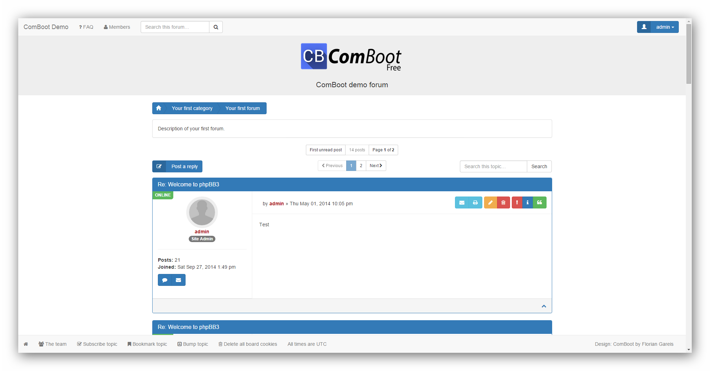Screen dimensions: 710x371
Task: Click the footer home icon
Action: click(26, 344)
